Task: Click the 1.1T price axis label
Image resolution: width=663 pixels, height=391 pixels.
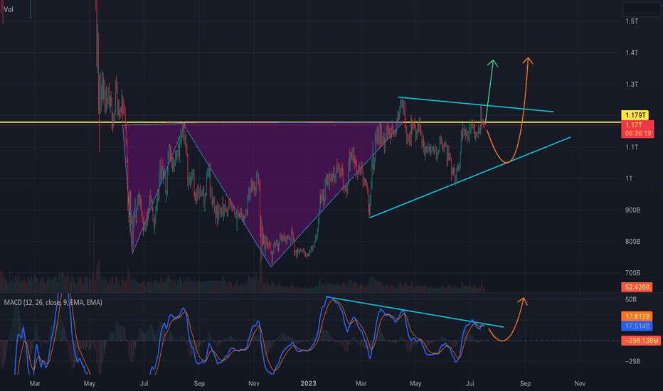Action: click(x=632, y=147)
